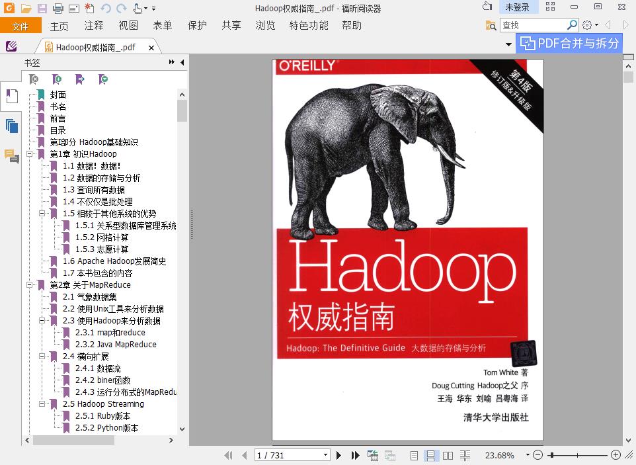The height and width of the screenshot is (465, 636).
Task: Select bookmark 1.2 数据的存储与分析
Action: 101,178
